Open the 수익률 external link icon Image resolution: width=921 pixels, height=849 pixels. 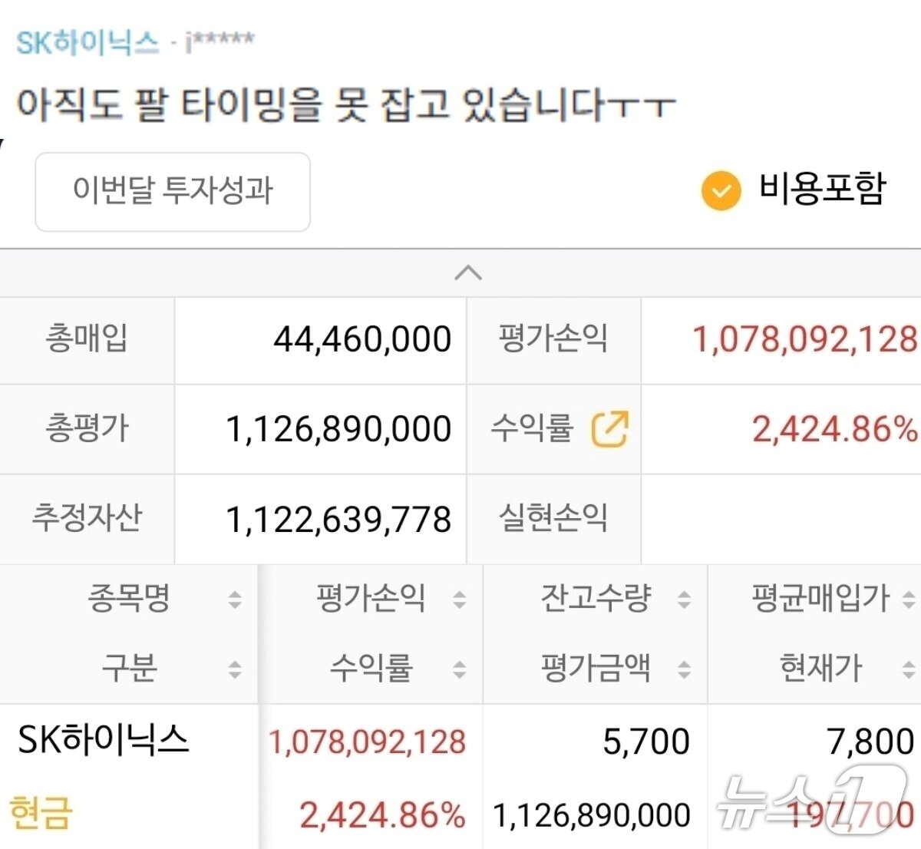(x=609, y=429)
